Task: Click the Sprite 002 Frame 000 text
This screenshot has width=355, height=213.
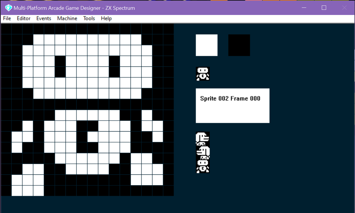Action: (x=230, y=98)
